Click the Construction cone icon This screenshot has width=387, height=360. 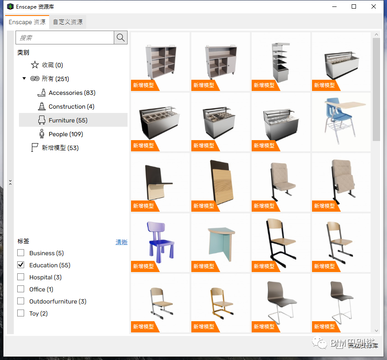click(42, 106)
